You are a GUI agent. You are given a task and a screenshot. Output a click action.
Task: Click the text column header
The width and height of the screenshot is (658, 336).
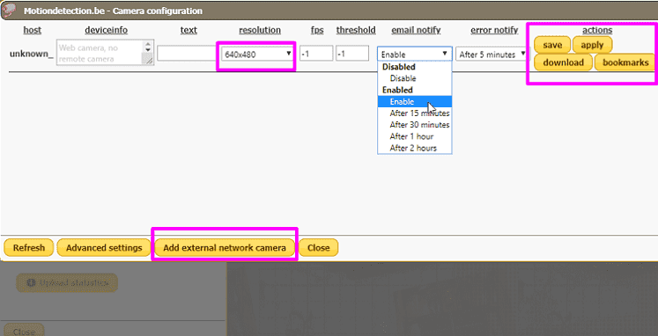189,30
